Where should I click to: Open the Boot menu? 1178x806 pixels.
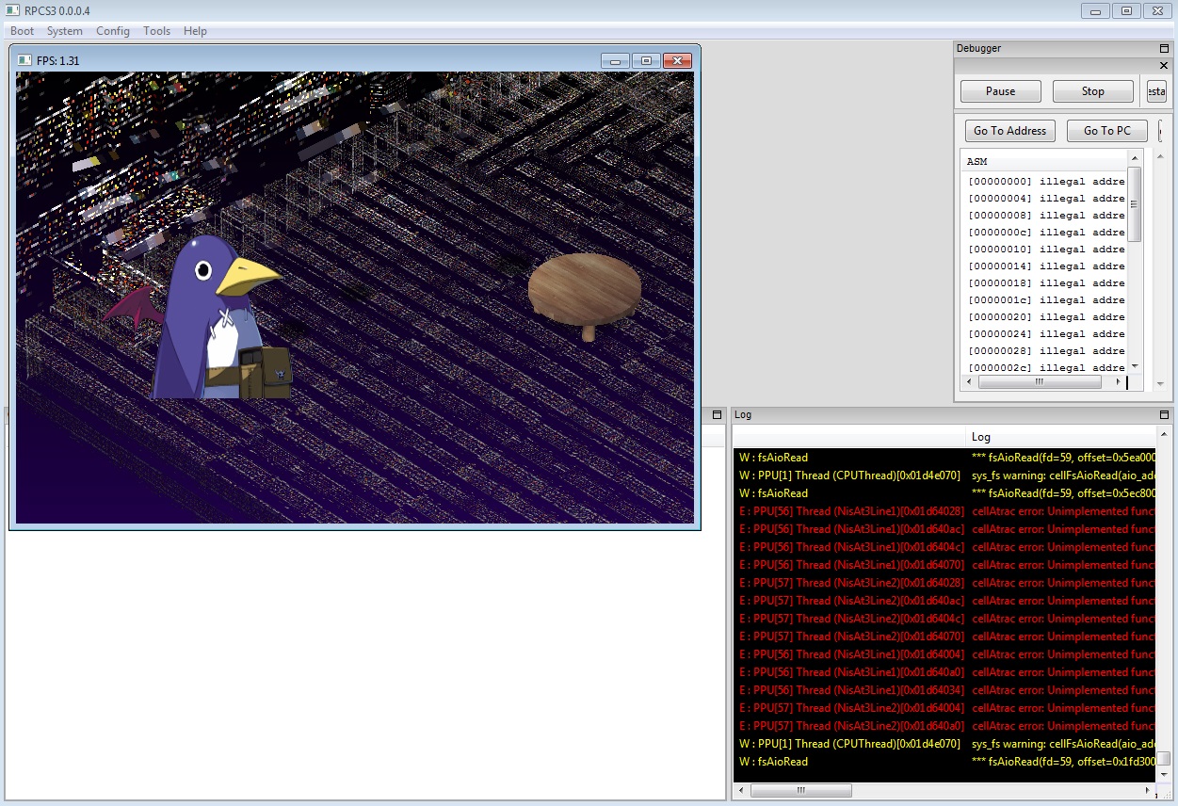pos(23,31)
